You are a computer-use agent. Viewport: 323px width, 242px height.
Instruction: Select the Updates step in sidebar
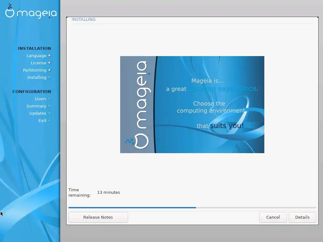(x=38, y=113)
